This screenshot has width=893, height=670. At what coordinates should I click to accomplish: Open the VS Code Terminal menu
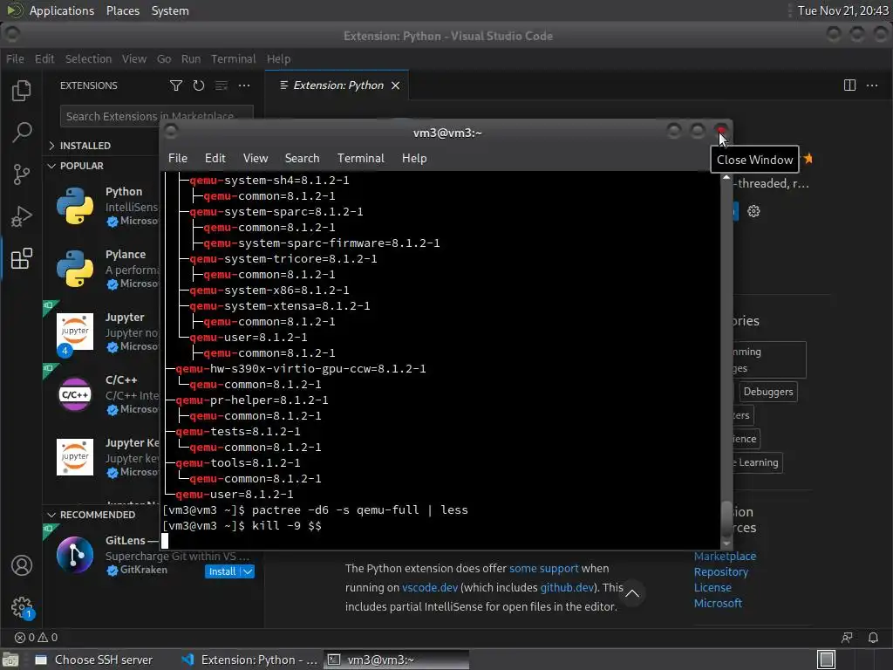[234, 58]
